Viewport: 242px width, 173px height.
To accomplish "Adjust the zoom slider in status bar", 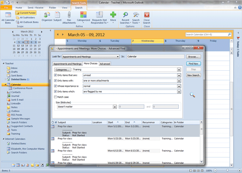I will pos(227,171).
